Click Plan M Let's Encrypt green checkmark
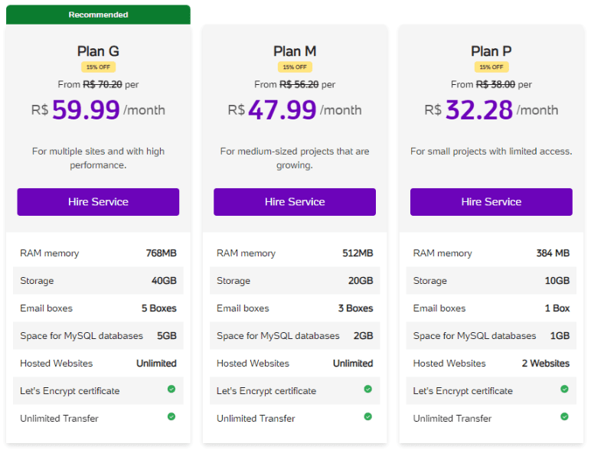 coord(368,389)
